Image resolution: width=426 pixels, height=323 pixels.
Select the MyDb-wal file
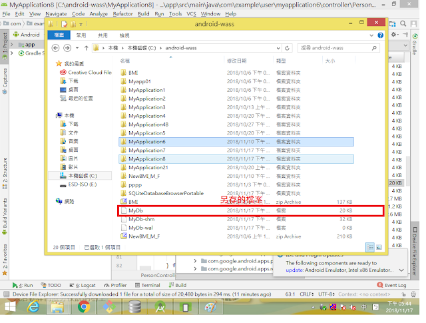click(x=236, y=228)
